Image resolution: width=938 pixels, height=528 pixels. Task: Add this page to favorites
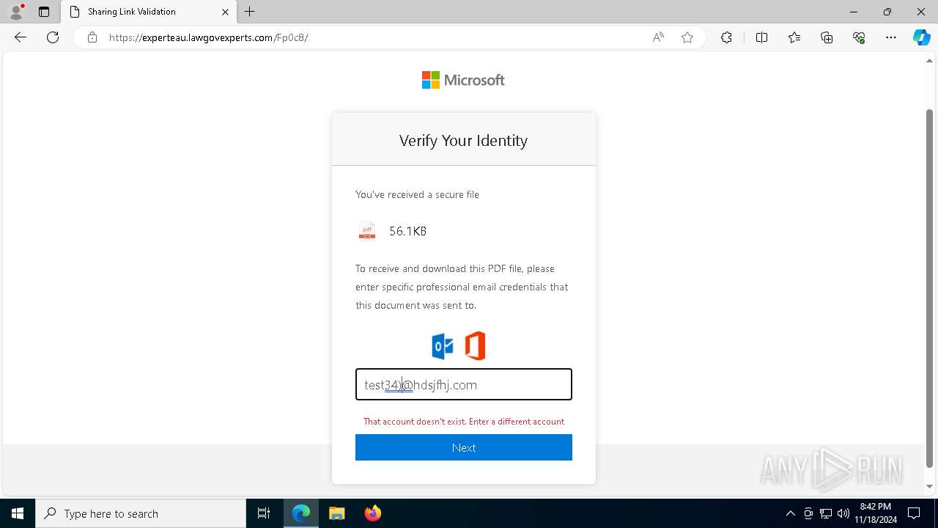(x=687, y=37)
